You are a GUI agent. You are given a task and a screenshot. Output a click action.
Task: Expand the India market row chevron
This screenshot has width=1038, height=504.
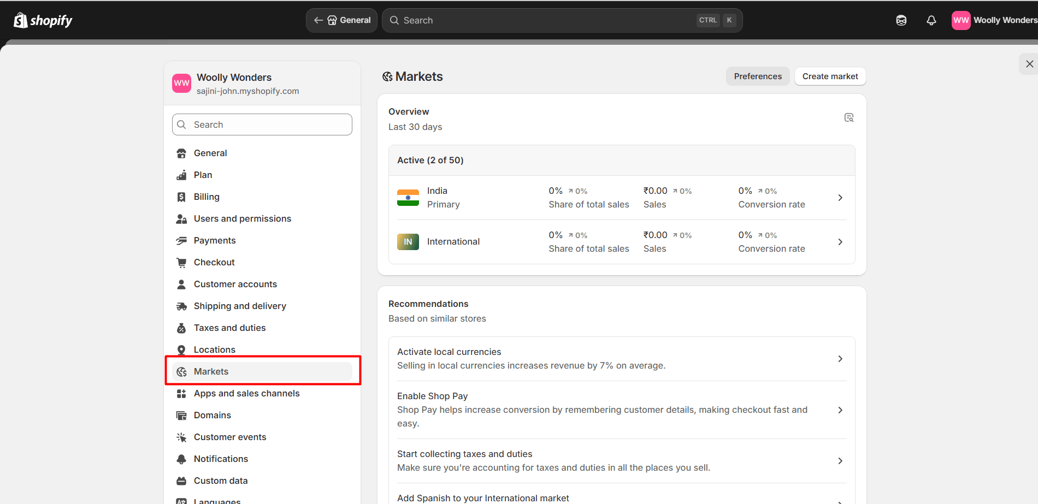[x=840, y=198]
